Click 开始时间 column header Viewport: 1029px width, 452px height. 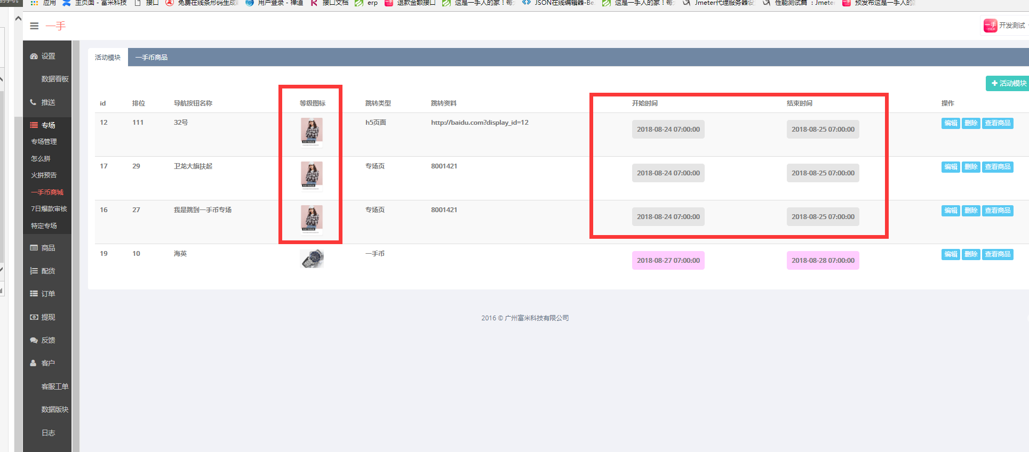coord(645,103)
